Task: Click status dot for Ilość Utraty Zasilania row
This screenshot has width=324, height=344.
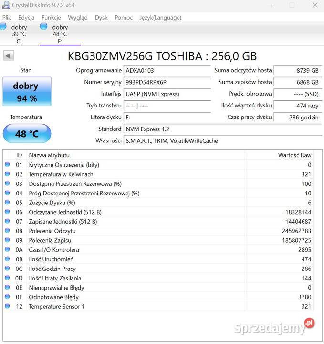Action: (7, 278)
